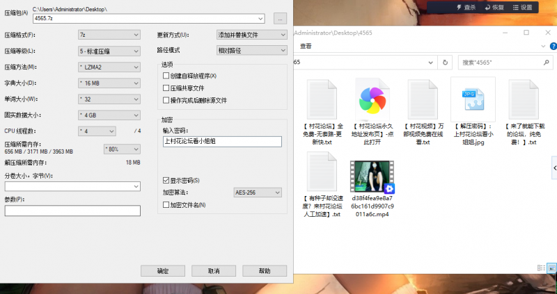The image size is (557, 294).
Task: Expand the 加密算法 AES-256 dropdown
Action: (x=258, y=193)
